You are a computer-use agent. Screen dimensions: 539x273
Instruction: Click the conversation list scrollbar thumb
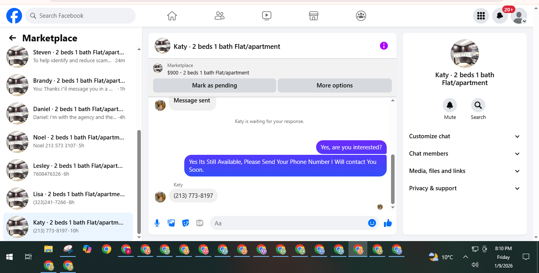point(139,182)
